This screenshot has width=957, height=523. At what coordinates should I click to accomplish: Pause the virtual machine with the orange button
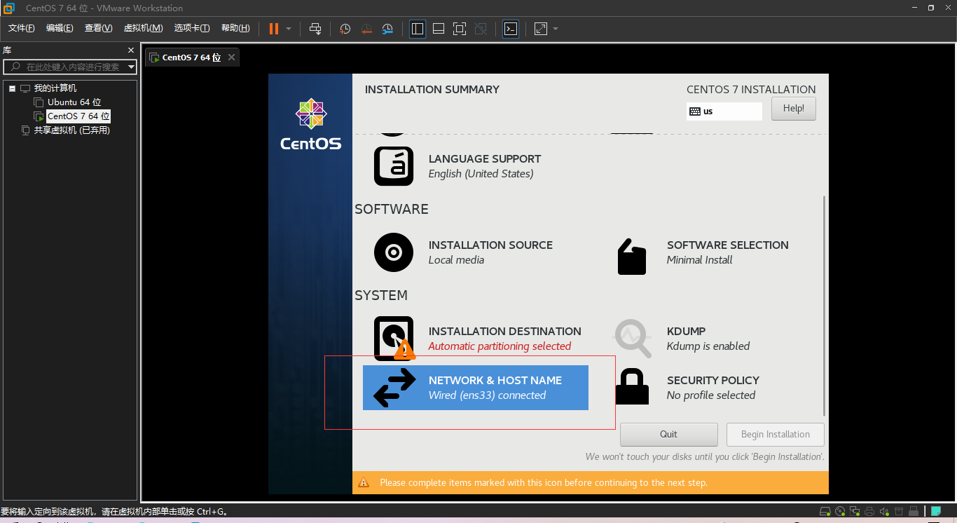point(274,29)
